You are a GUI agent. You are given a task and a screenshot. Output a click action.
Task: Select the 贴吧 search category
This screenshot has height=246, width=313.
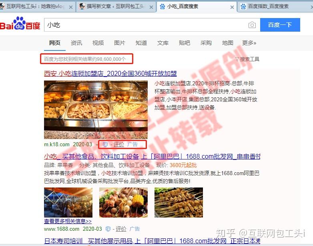(184, 43)
